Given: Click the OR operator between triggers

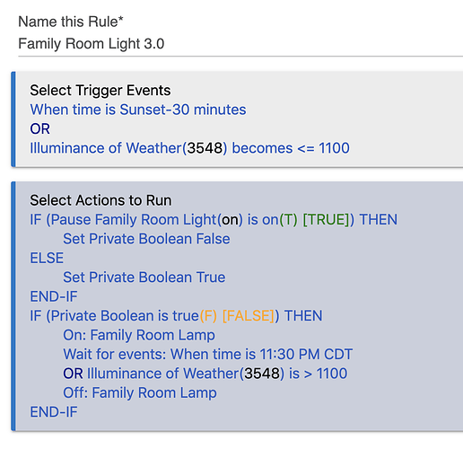Looking at the screenshot, I should click(39, 128).
